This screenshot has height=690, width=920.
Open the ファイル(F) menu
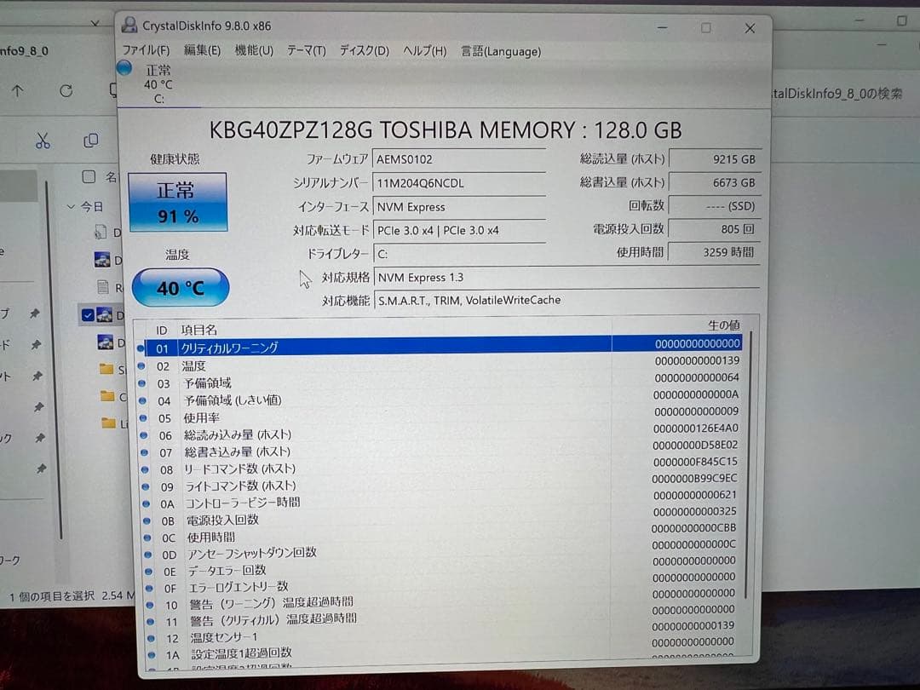[146, 50]
